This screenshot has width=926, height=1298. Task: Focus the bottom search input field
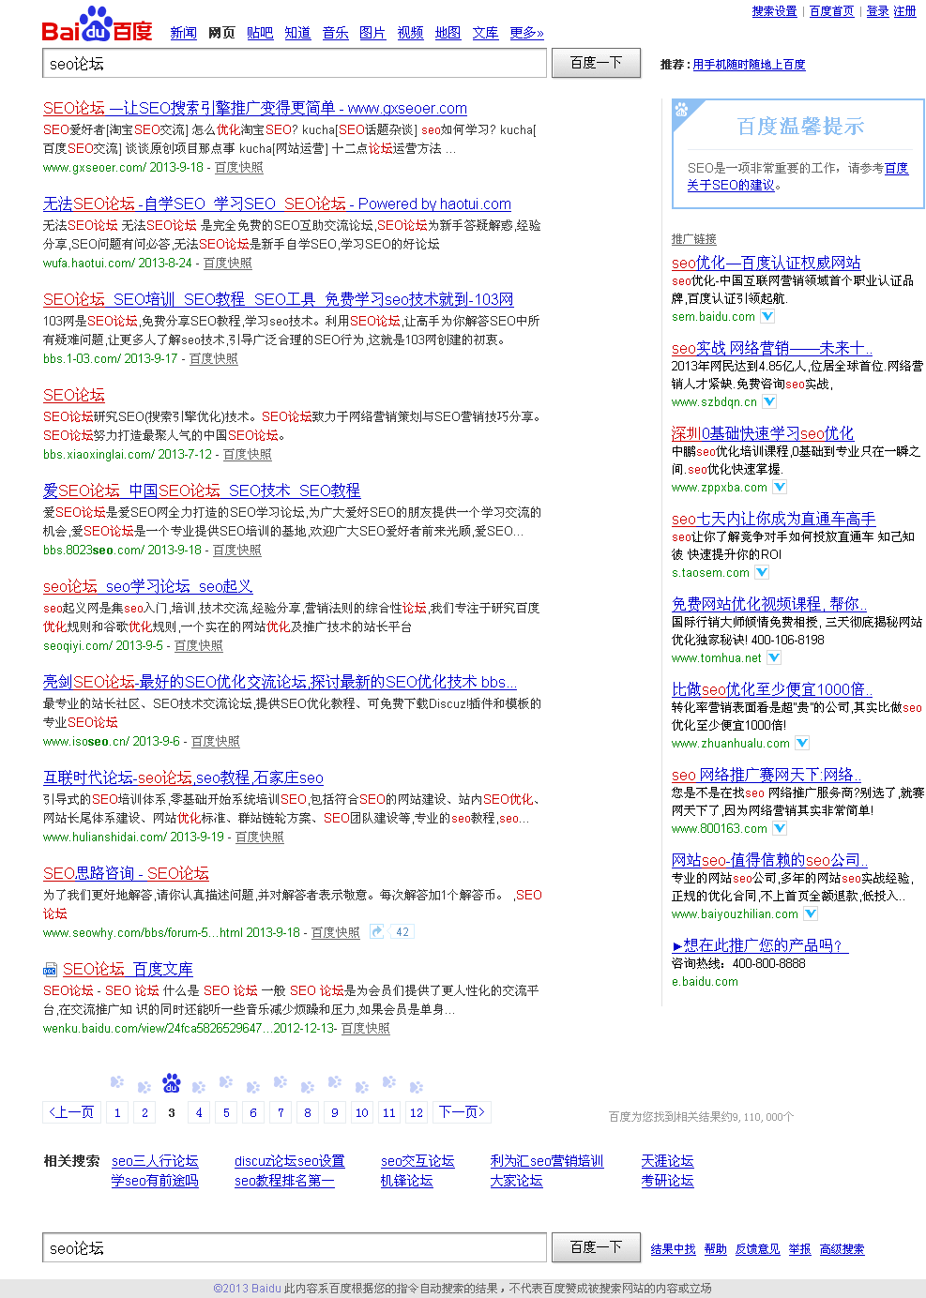295,1248
